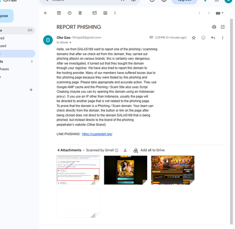Image resolution: width=235 pixels, height=229 pixels.
Task: Click the vertical scrollbar of the email
Action: point(231,122)
